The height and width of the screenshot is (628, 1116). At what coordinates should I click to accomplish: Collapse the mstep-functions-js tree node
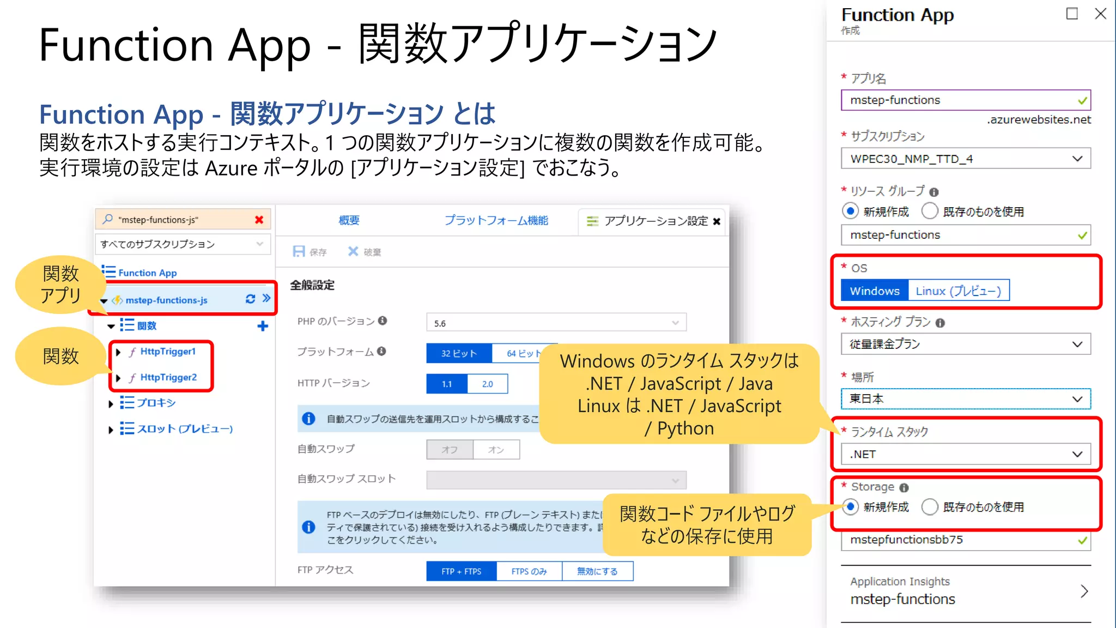coord(104,301)
